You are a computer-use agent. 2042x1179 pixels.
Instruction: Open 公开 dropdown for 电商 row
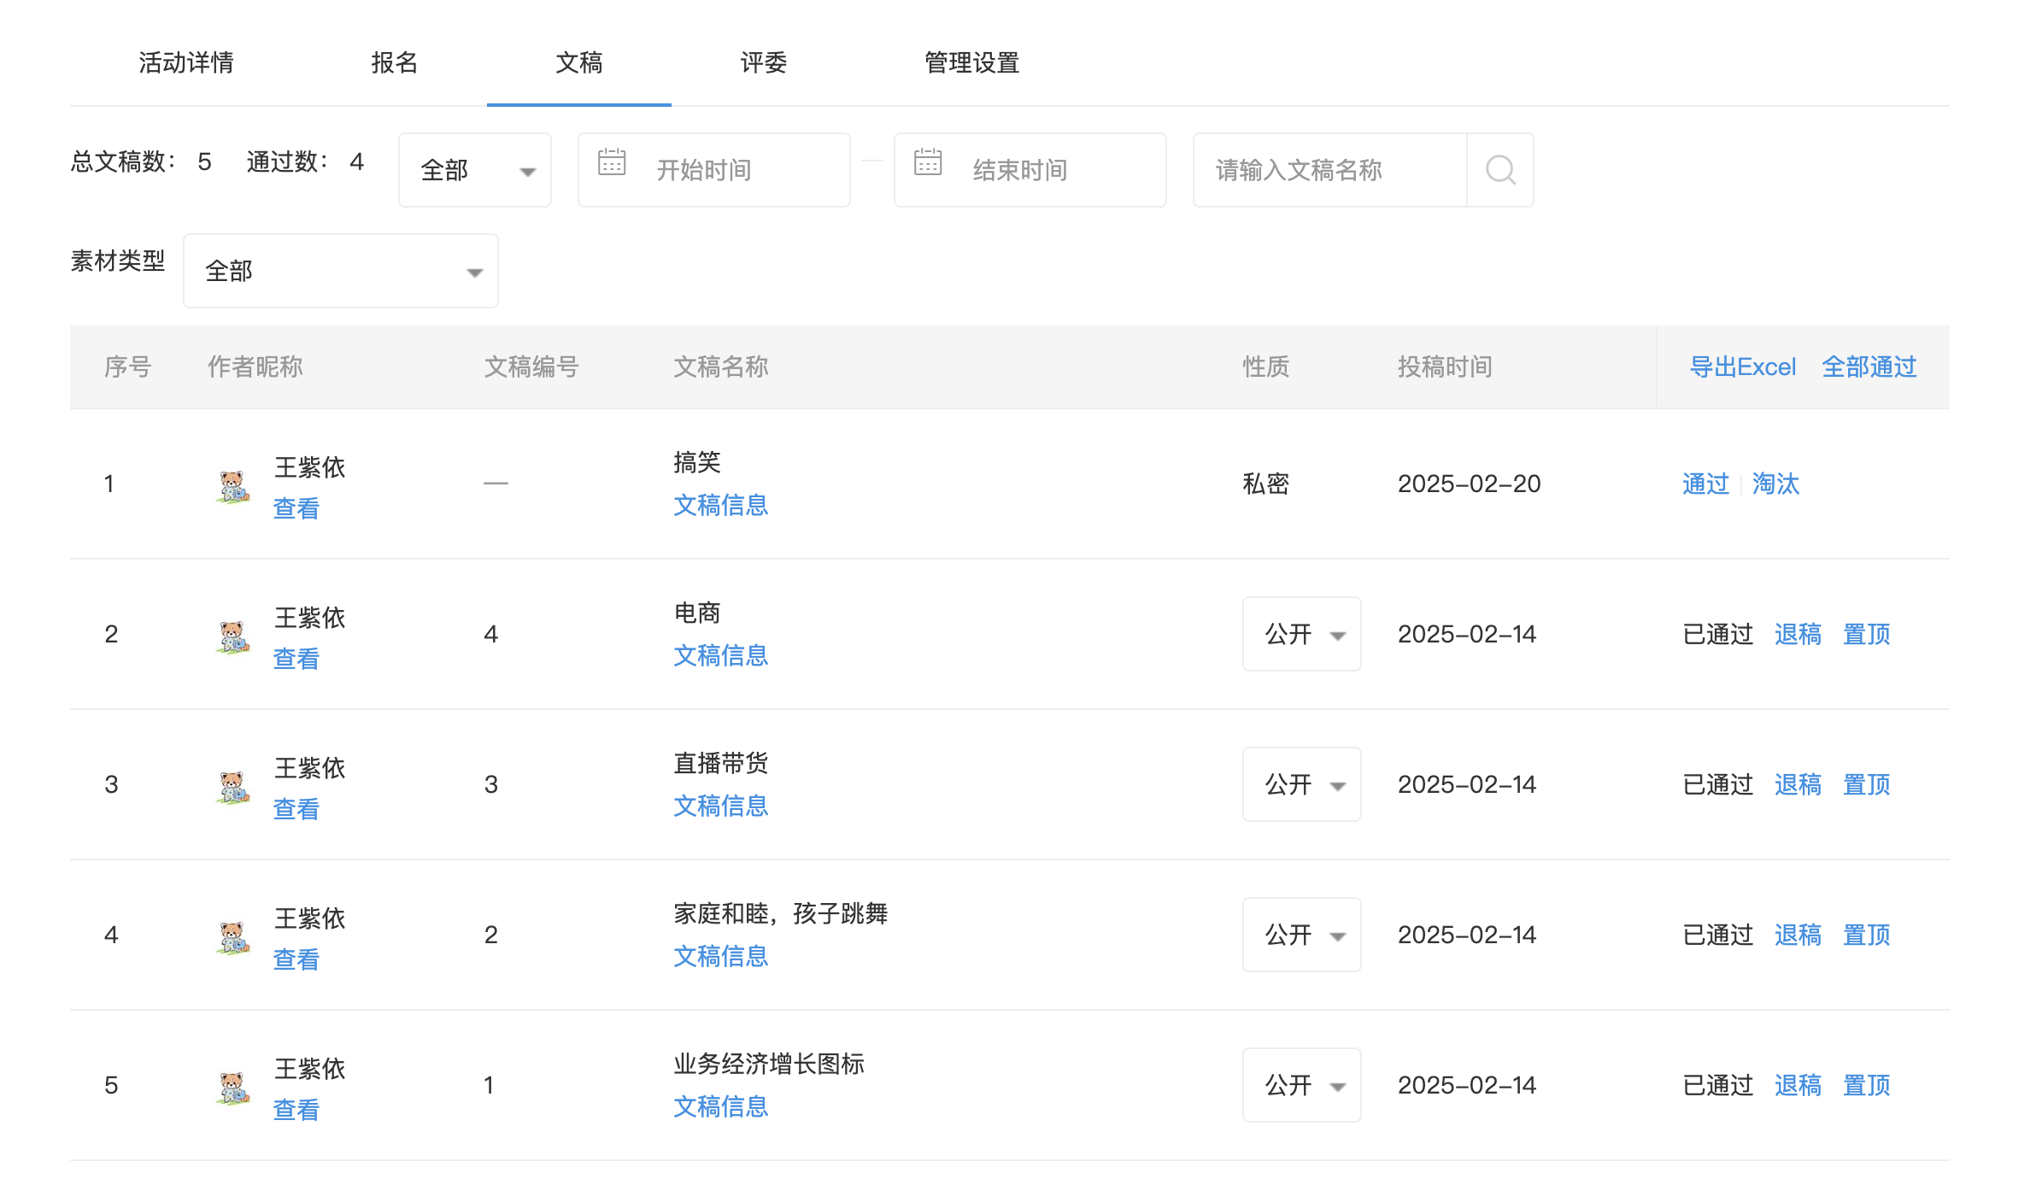coord(1301,634)
